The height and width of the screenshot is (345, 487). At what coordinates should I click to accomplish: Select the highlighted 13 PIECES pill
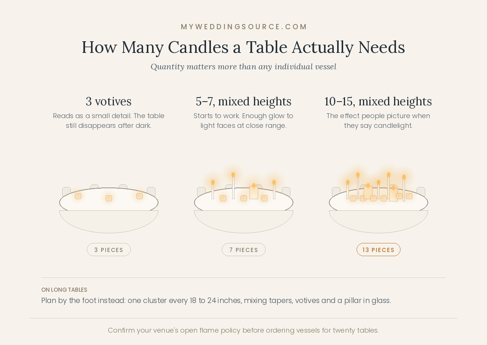pos(378,250)
